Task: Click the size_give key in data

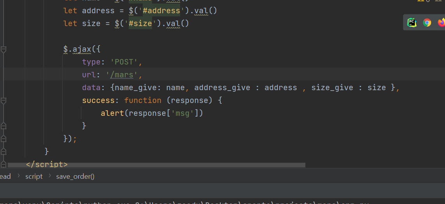Action: 332,88
